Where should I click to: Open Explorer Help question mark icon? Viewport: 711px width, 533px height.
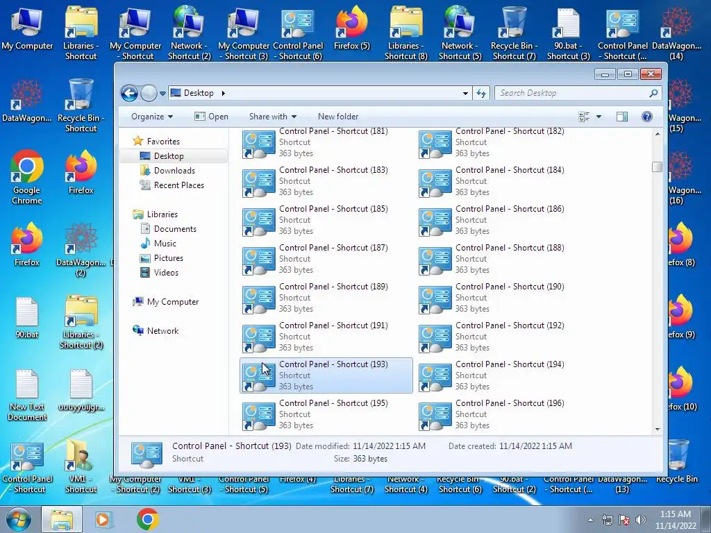pos(647,117)
